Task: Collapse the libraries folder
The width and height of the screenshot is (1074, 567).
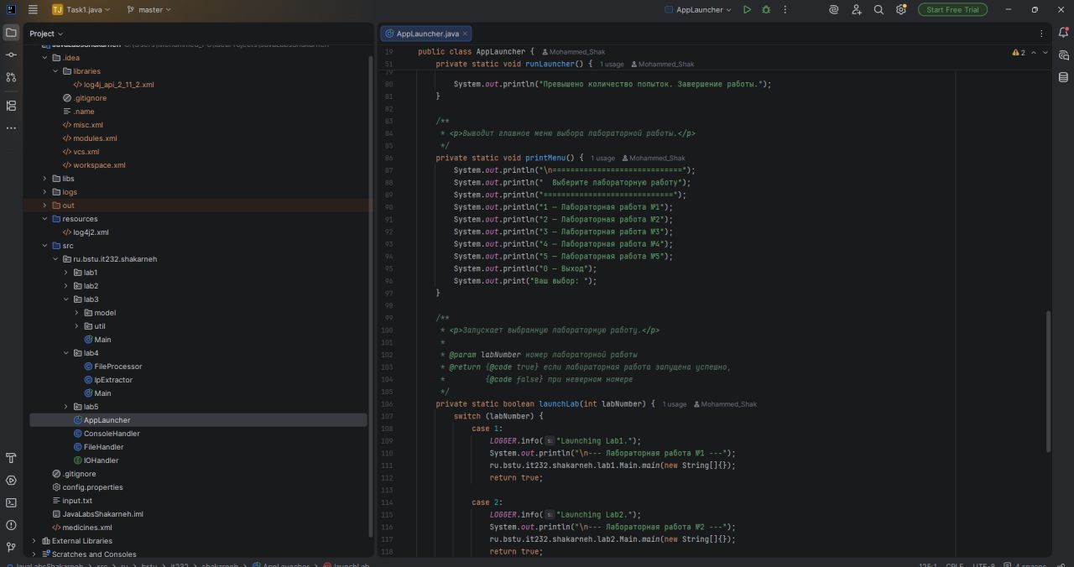Action: click(55, 71)
